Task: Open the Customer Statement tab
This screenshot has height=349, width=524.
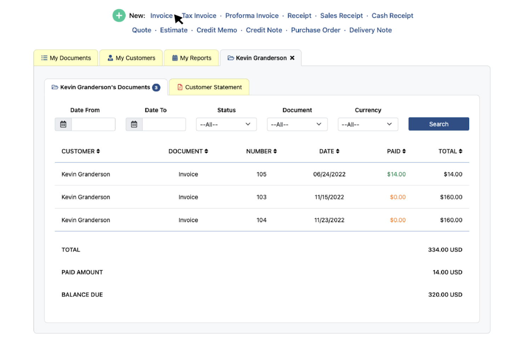Action: pos(213,87)
